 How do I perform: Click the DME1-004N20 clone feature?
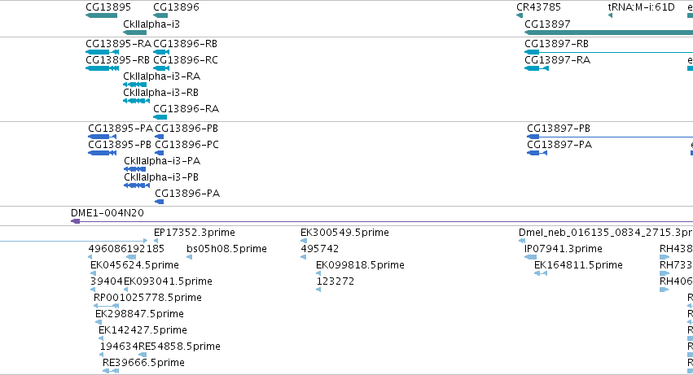(x=382, y=221)
